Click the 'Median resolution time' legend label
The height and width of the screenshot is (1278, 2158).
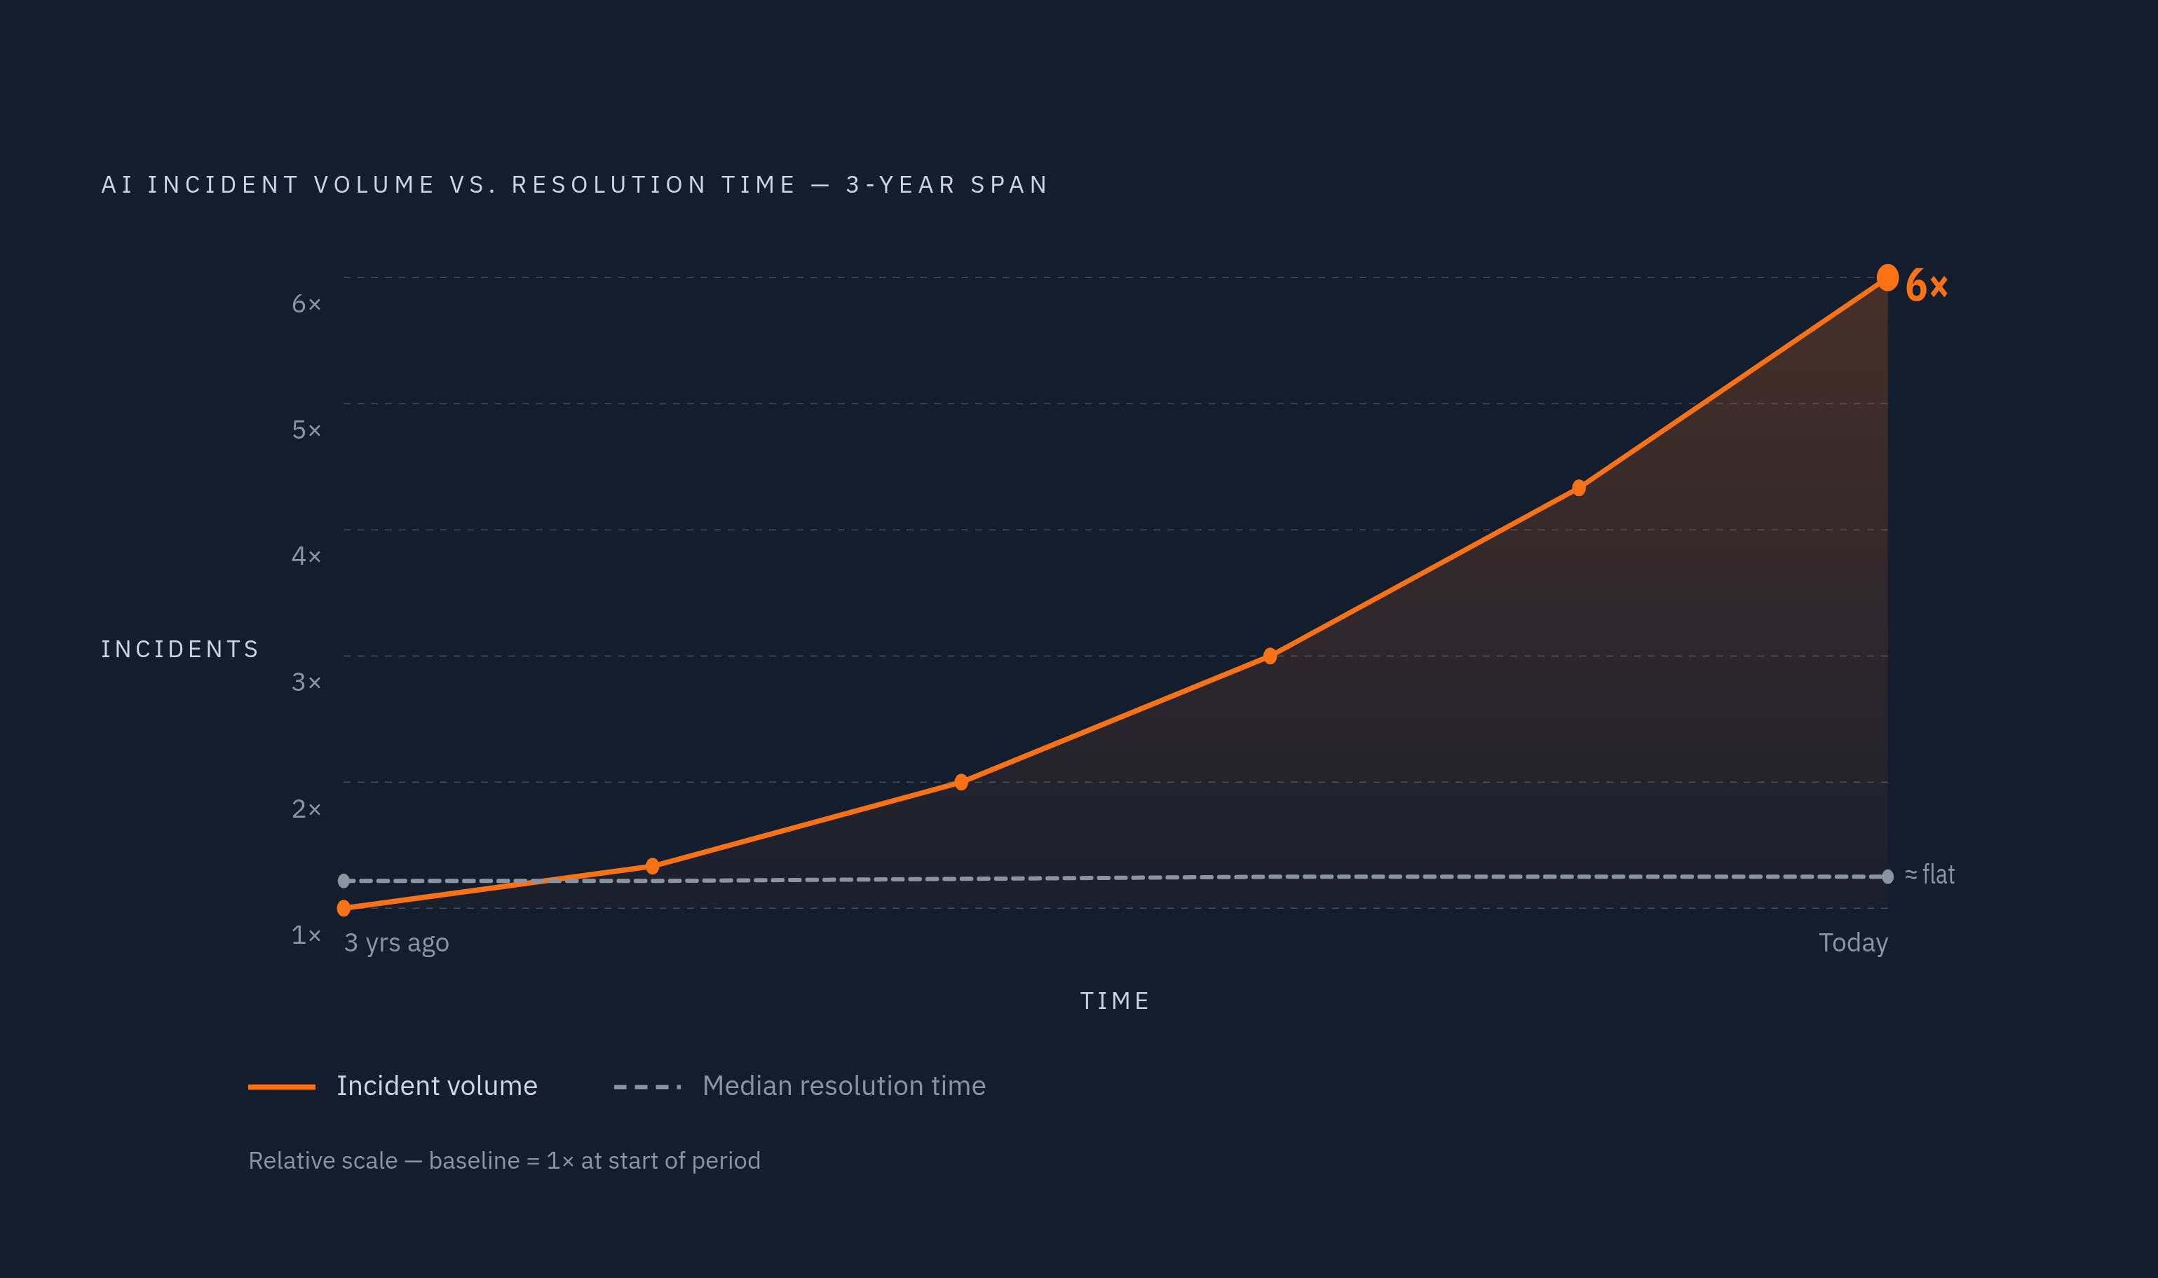point(844,1086)
